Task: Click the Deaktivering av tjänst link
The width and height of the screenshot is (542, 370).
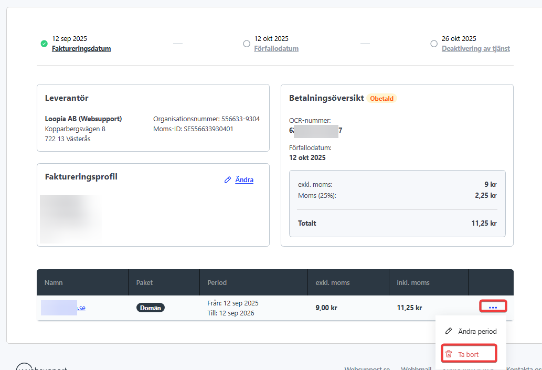Action: pos(475,49)
